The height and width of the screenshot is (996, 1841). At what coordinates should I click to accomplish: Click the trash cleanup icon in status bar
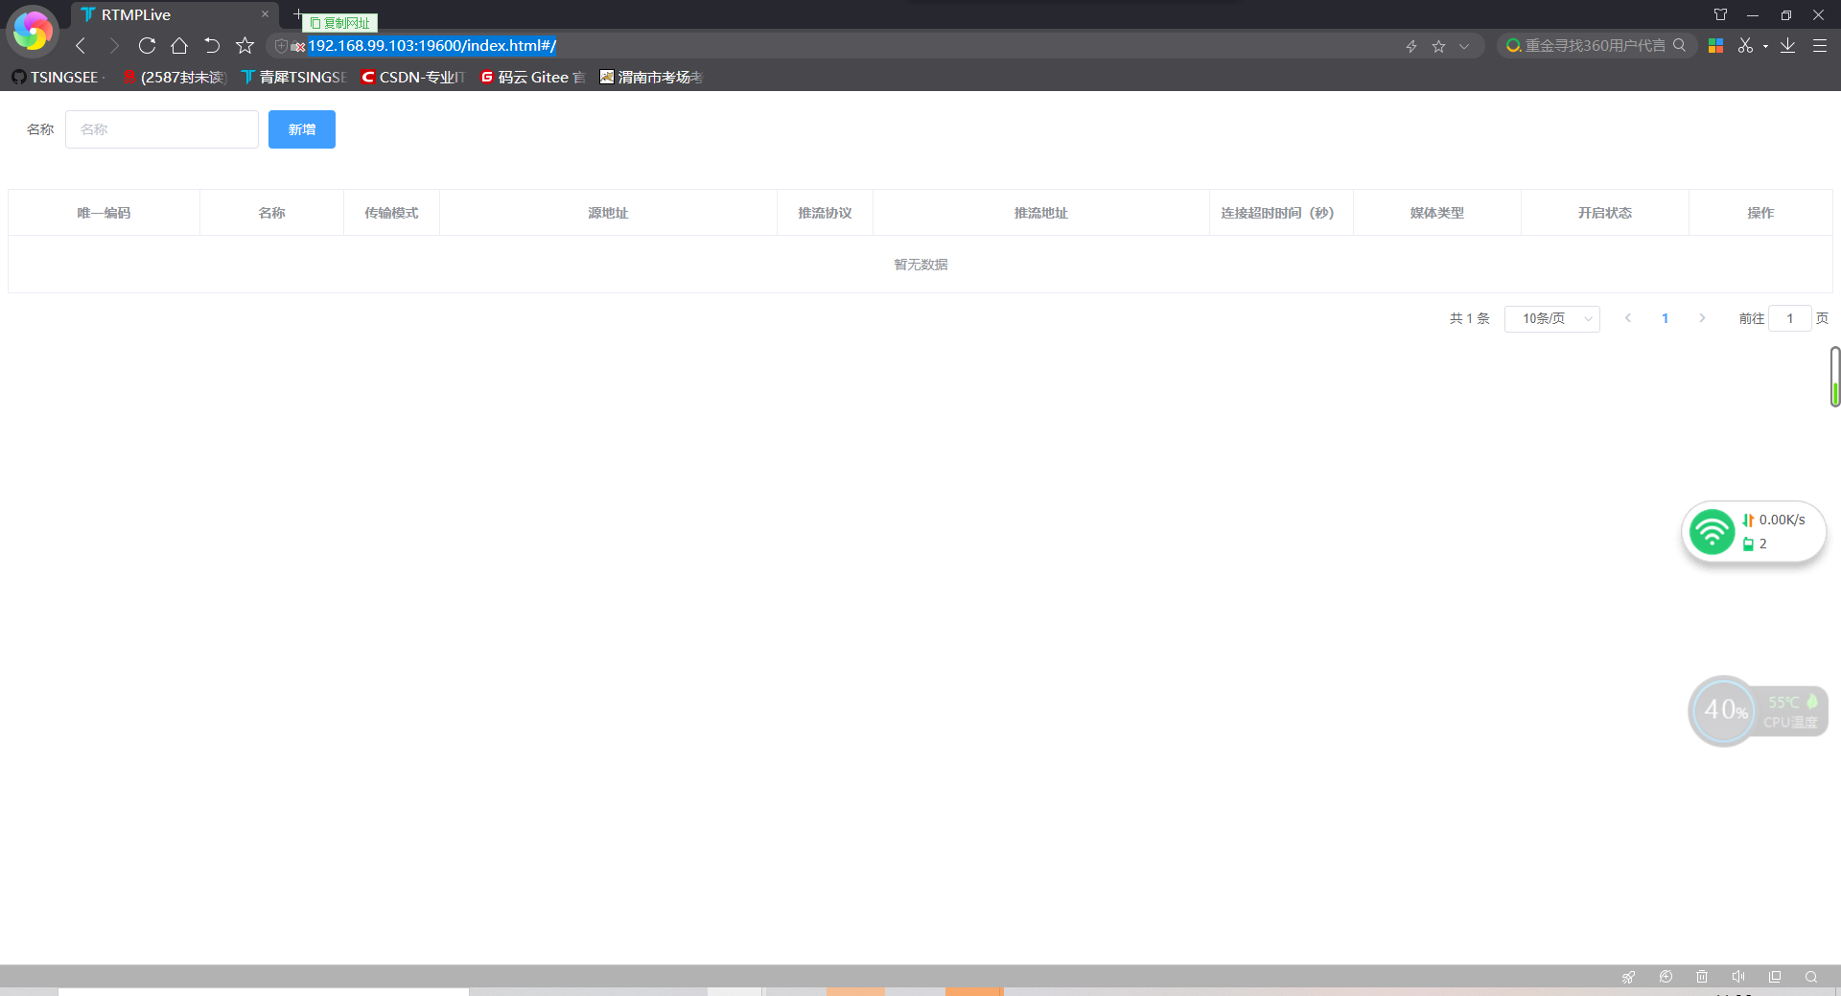(x=1702, y=976)
